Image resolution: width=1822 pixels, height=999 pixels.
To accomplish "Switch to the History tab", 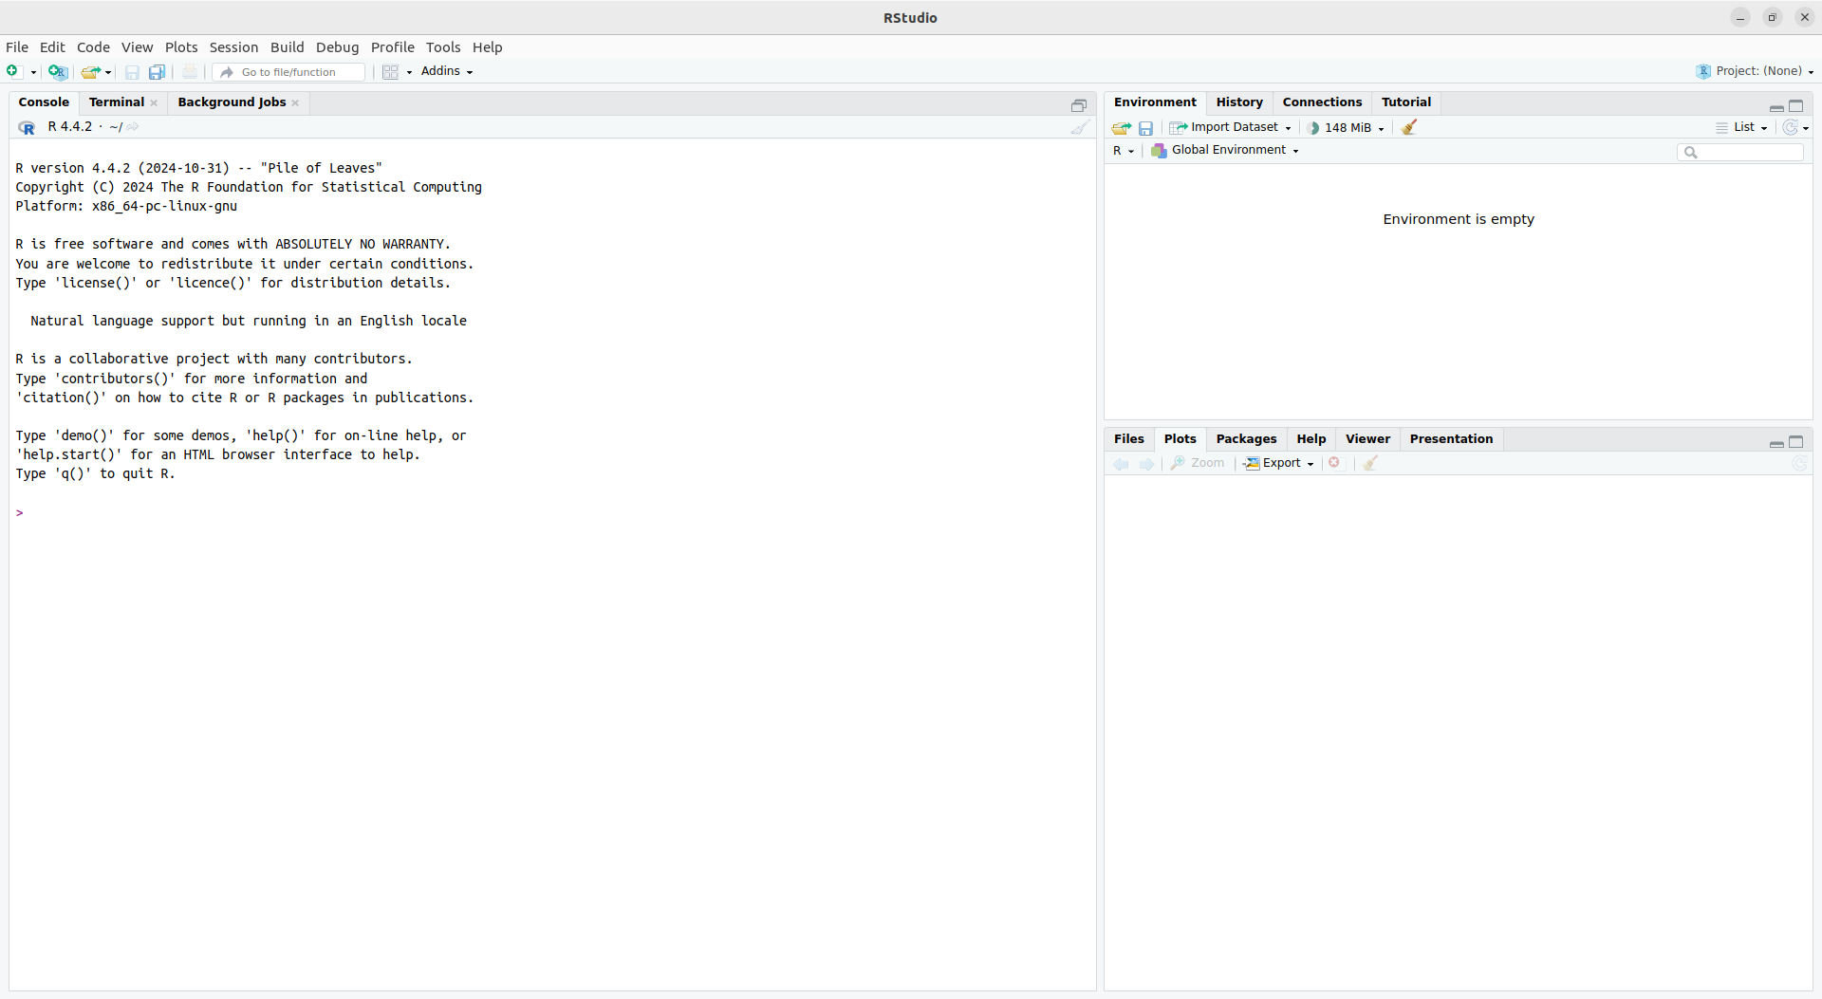I will tap(1239, 102).
